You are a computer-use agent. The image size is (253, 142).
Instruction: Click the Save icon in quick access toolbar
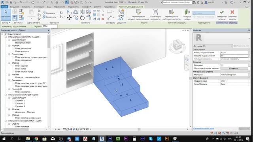click(x=11, y=2)
